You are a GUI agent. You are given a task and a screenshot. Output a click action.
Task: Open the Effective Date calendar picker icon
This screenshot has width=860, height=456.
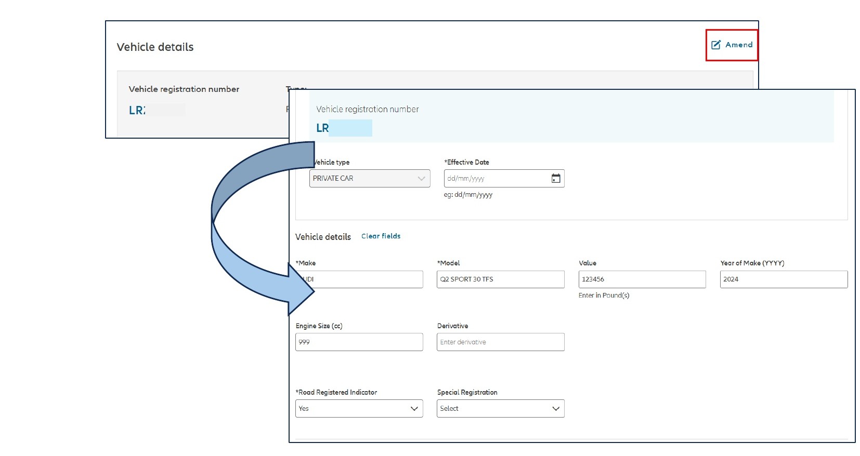pyautogui.click(x=556, y=178)
